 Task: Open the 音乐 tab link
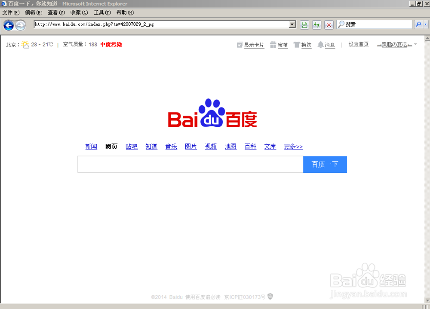[171, 147]
